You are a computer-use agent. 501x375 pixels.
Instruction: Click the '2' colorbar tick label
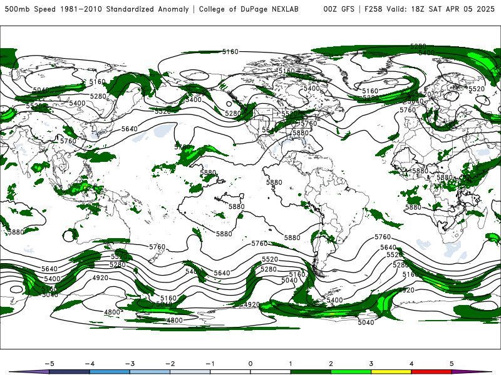pyautogui.click(x=331, y=364)
